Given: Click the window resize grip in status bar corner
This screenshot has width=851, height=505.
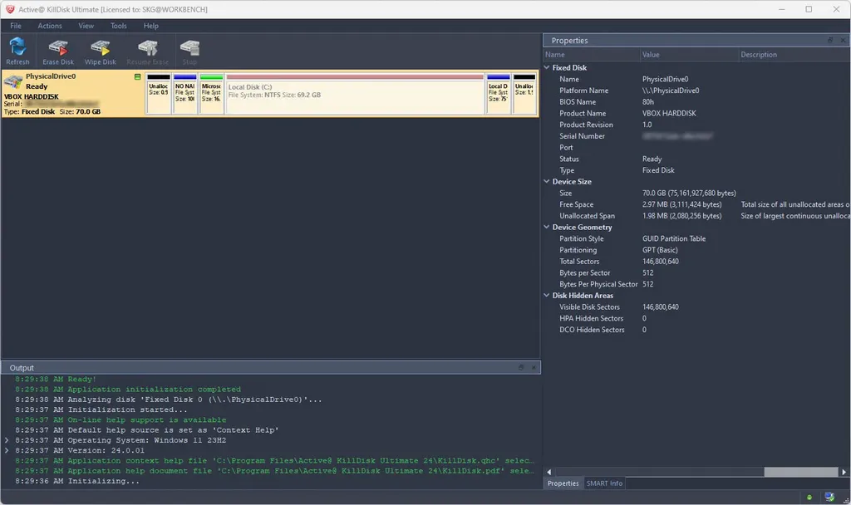Looking at the screenshot, I should [846, 500].
